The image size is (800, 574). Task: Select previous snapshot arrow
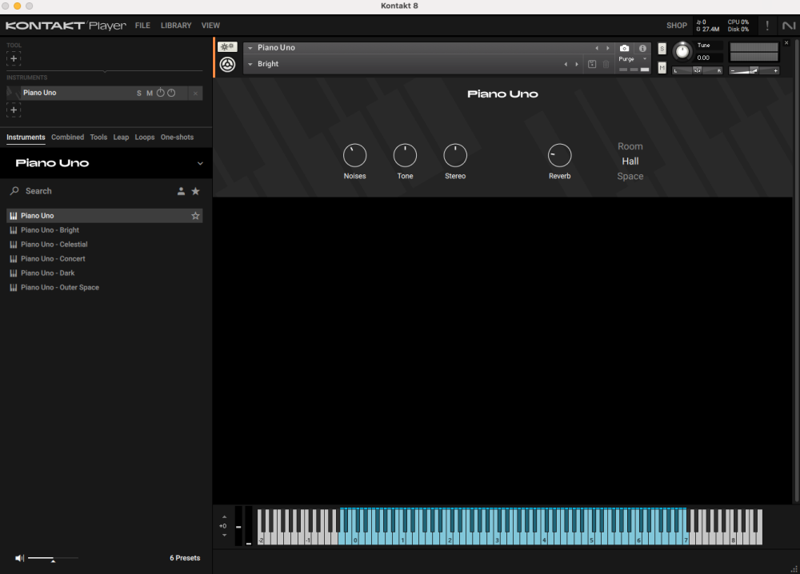[566, 64]
